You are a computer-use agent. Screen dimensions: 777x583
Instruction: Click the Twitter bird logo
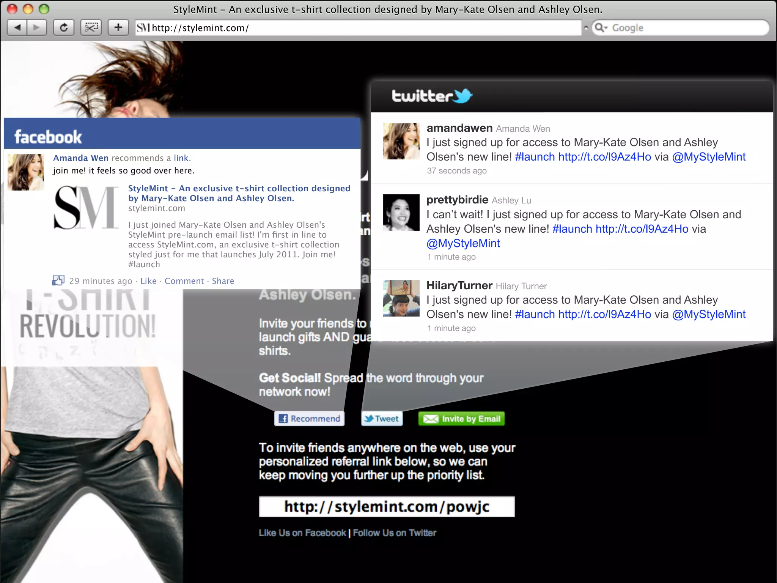pos(462,96)
